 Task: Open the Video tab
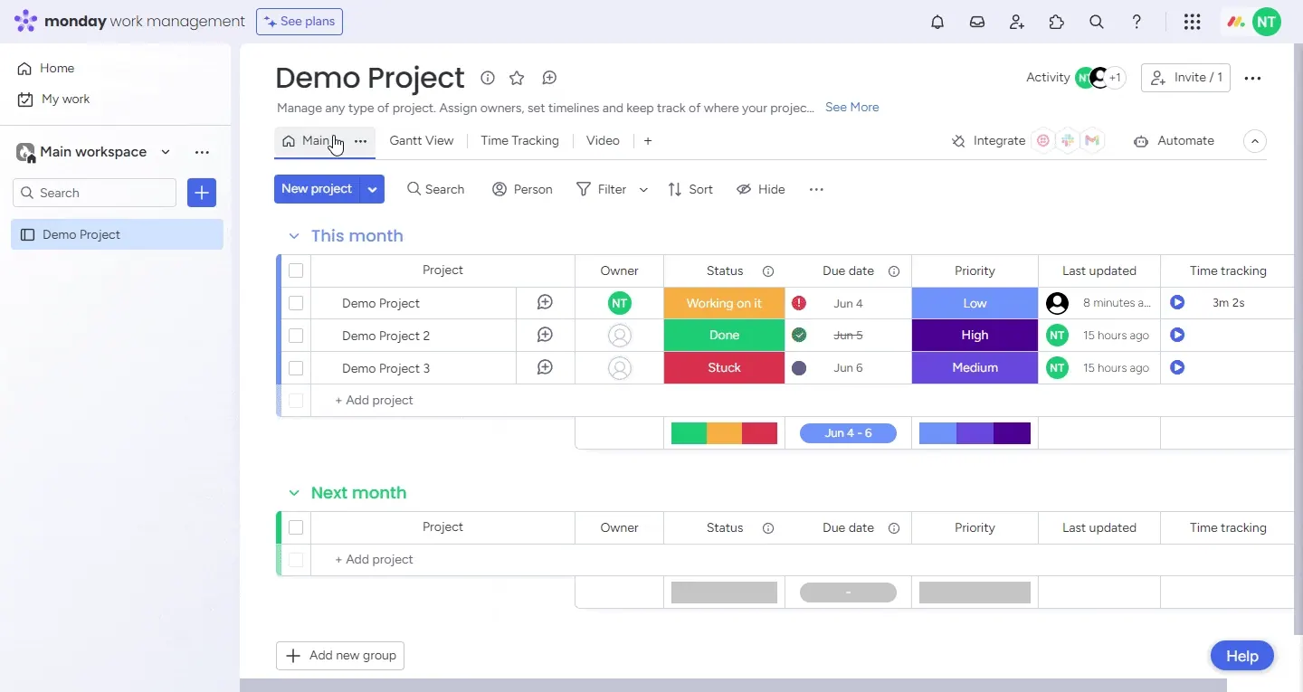coord(603,141)
